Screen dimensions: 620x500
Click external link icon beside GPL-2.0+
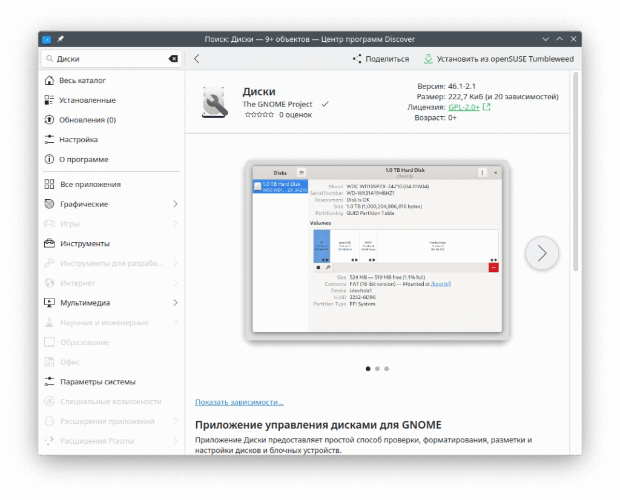click(x=486, y=107)
